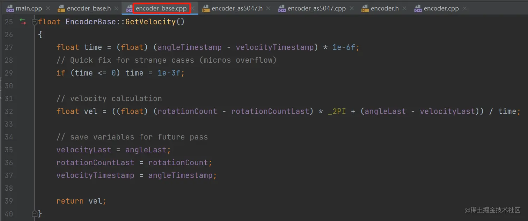Image resolution: width=528 pixels, height=221 pixels.
Task: Close the encoder.h tab
Action: coord(404,8)
